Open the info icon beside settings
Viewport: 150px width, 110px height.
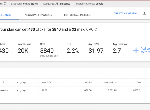pyautogui.click(x=5, y=4)
